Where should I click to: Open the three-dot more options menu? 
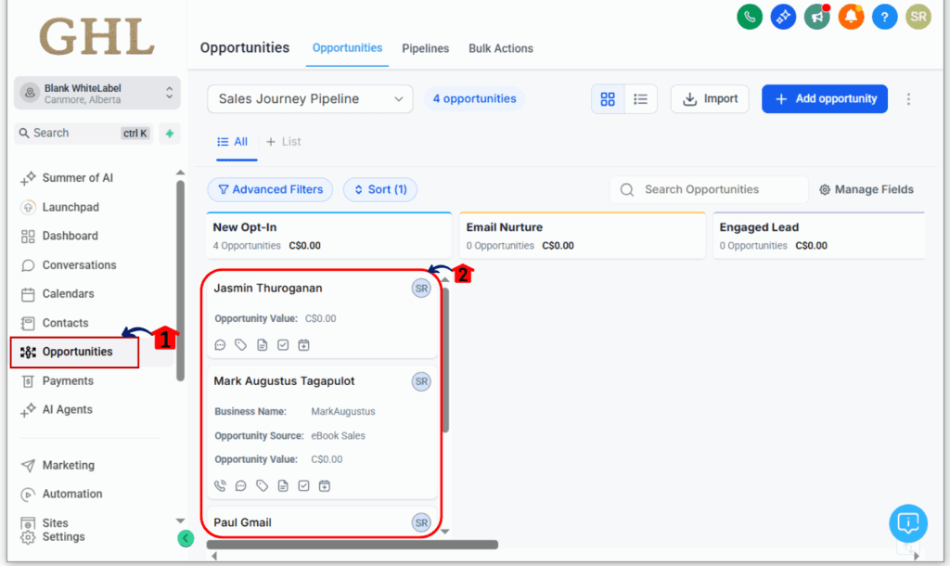pos(908,99)
